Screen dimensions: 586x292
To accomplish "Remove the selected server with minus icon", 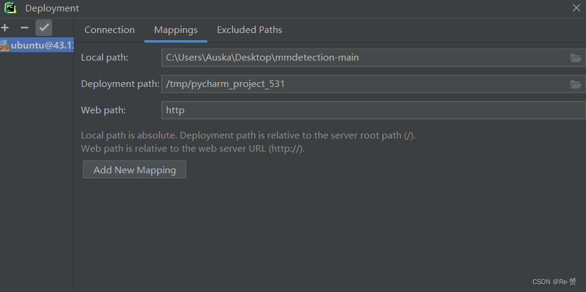I will [25, 28].
